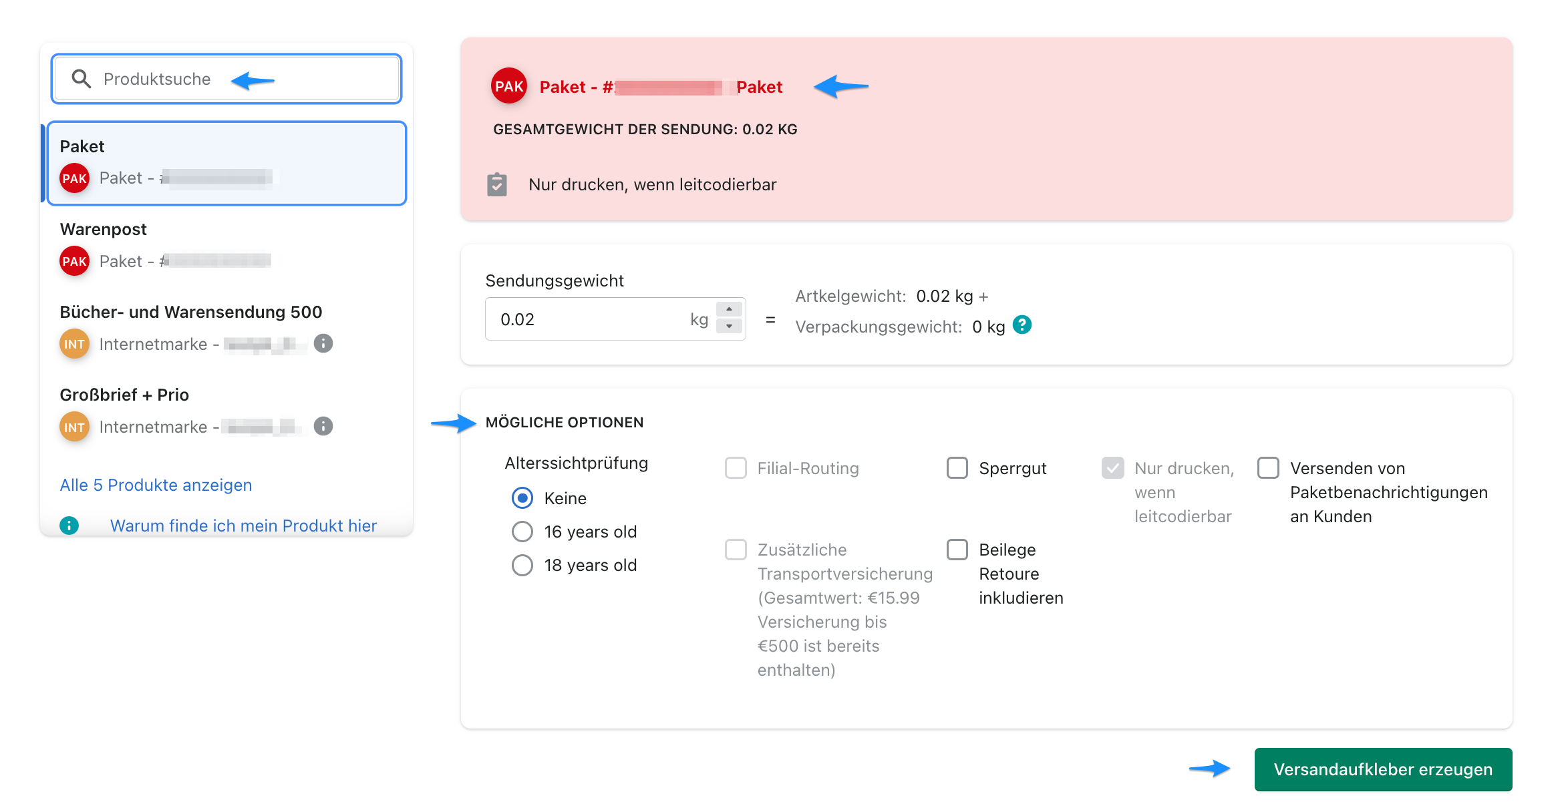Click the help icon next to Verpackungsgewicht
The width and height of the screenshot is (1562, 808).
pos(1022,325)
